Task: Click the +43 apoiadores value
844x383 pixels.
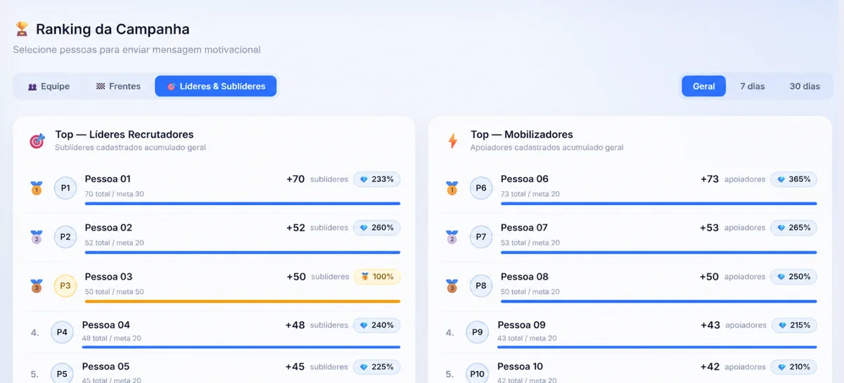Action: [x=734, y=325]
